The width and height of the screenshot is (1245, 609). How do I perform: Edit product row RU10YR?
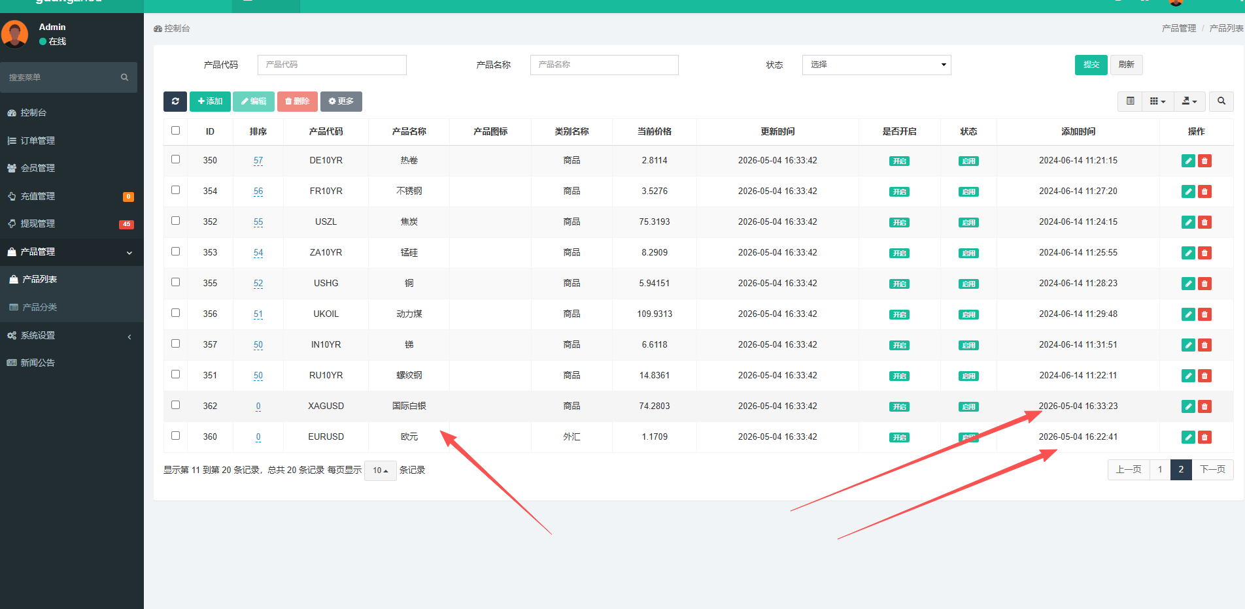[x=1189, y=376]
